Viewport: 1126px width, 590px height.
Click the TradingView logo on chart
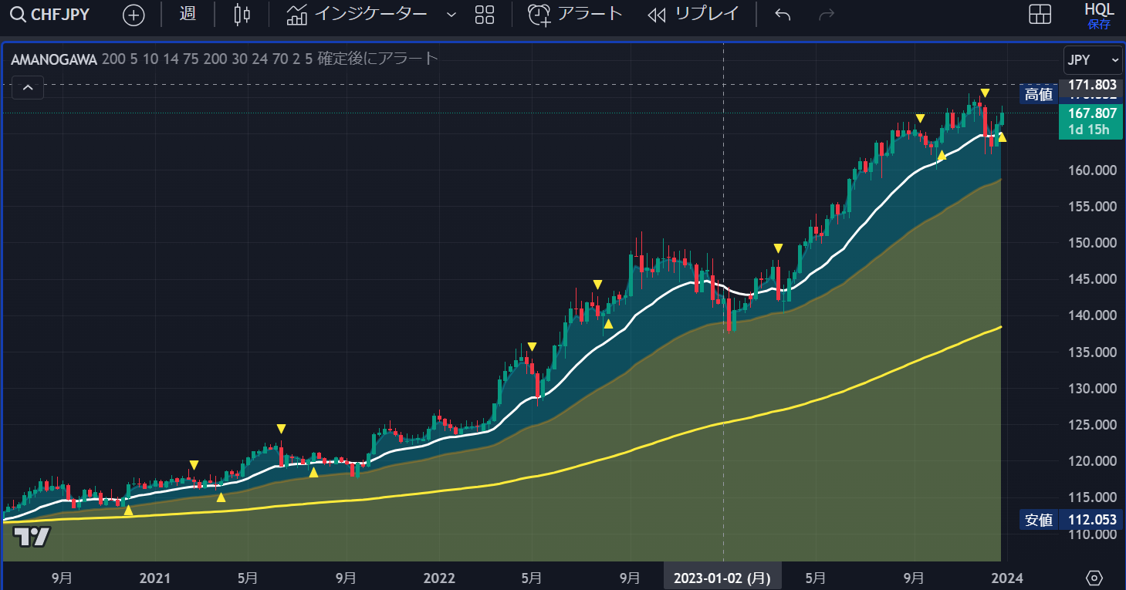(x=32, y=537)
